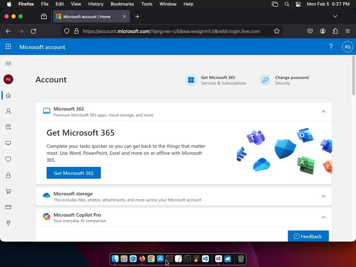Open Services & subscriptions sidebar icon

[8, 127]
